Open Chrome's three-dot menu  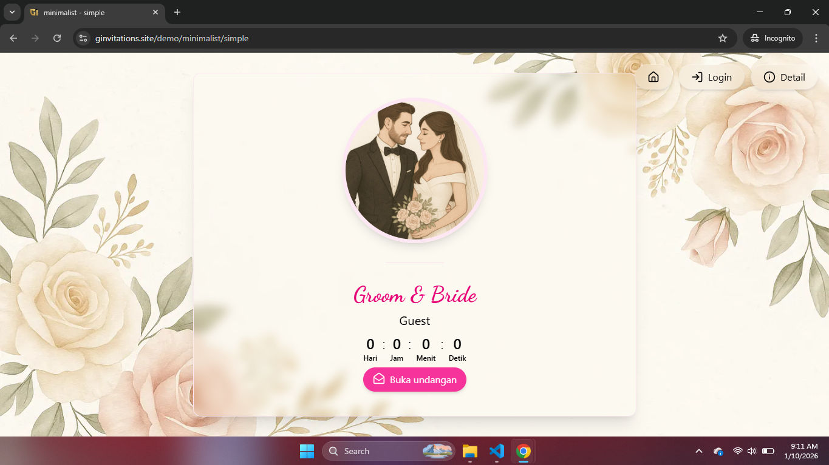[816, 38]
